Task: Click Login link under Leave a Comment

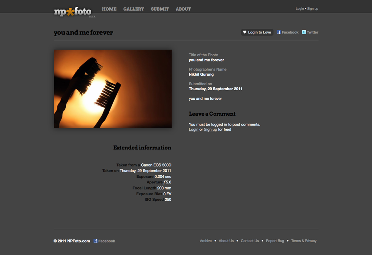Action: click(x=194, y=130)
